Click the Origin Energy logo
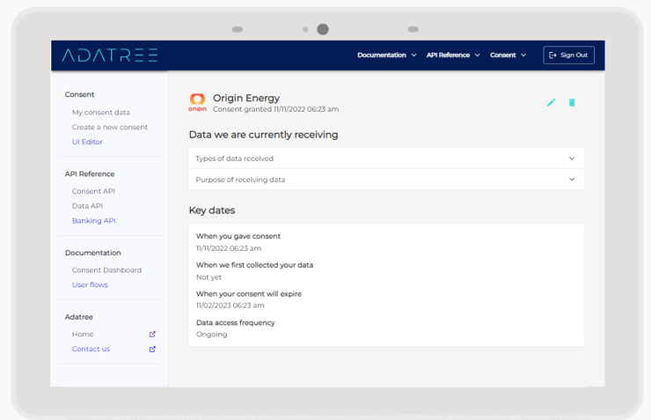The width and height of the screenshot is (651, 420). (x=197, y=102)
